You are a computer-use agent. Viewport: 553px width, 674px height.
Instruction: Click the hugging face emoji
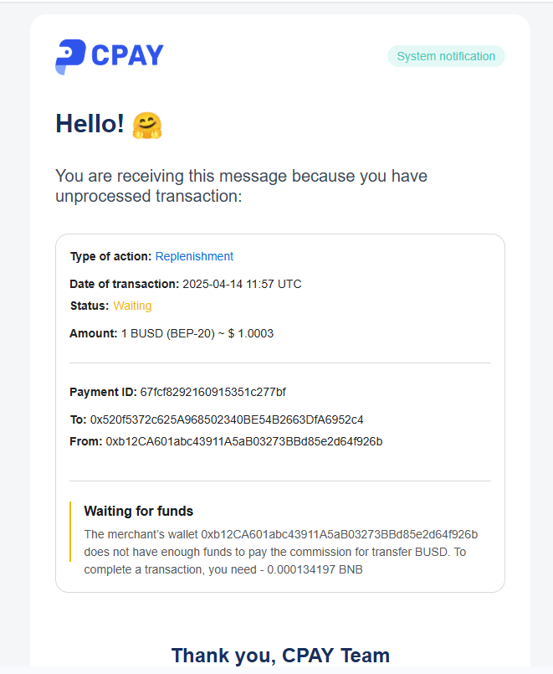(147, 125)
